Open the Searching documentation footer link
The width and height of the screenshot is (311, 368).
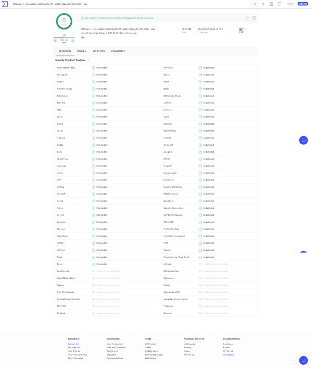[228, 344]
